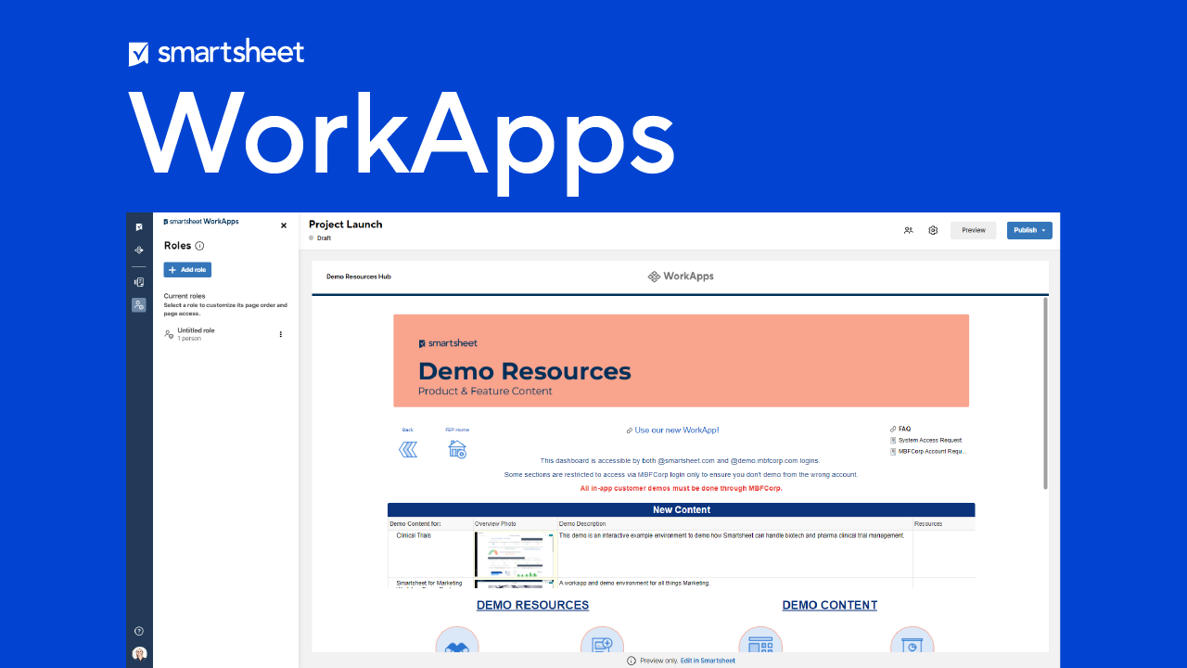Open the share people icon in header
Image resolution: width=1187 pixels, height=668 pixels.
(908, 230)
